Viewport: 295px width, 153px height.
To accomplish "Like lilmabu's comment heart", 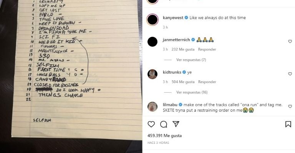I will pos(290,106).
